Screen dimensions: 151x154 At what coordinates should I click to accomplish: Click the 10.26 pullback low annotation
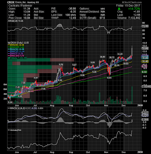(x=116, y=65)
